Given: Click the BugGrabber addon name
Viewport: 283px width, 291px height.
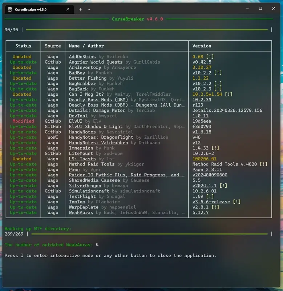Looking at the screenshot, I should click(x=82, y=84).
